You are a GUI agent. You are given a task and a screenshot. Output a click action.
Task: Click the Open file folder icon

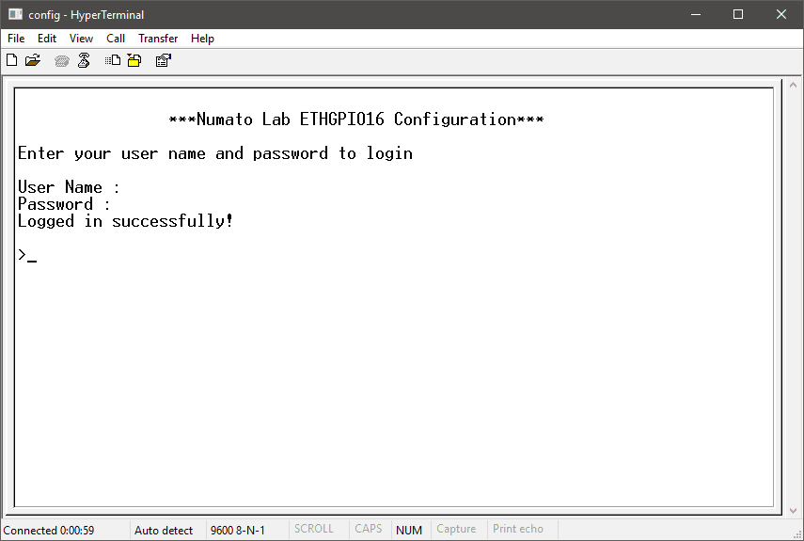[33, 61]
